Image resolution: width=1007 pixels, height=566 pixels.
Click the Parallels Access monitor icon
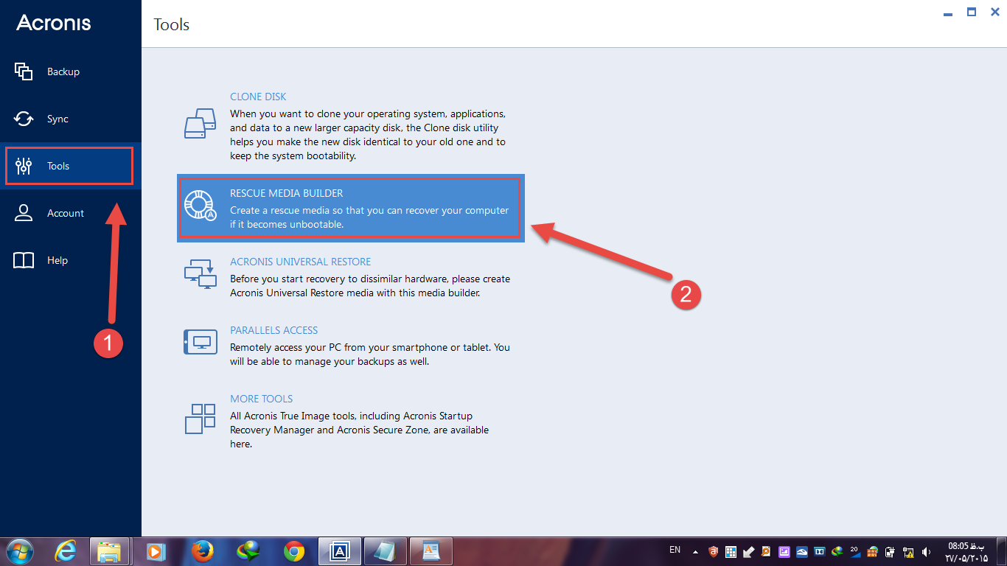click(201, 342)
